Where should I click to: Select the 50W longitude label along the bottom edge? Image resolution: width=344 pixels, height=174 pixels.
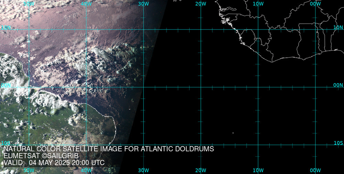click(29, 170)
